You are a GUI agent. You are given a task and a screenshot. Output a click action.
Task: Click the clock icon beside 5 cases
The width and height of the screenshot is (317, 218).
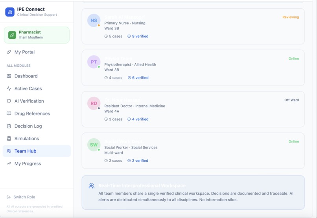click(106, 36)
